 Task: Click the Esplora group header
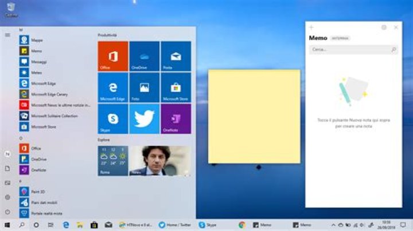point(104,140)
